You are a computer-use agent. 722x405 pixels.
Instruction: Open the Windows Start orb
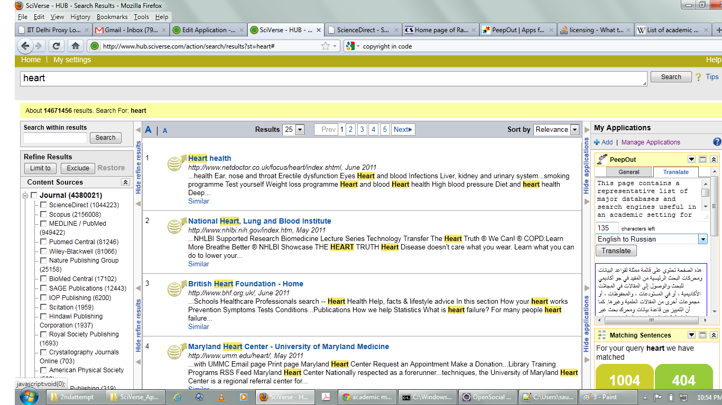tap(29, 397)
